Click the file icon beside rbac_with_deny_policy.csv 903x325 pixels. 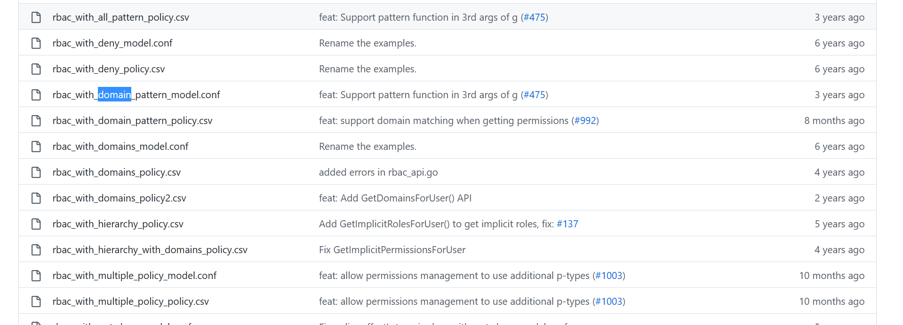(36, 69)
